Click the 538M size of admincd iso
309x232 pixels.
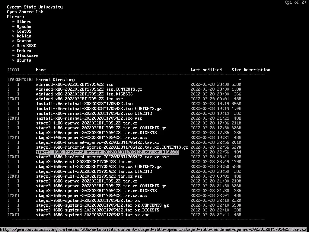pos(236,85)
